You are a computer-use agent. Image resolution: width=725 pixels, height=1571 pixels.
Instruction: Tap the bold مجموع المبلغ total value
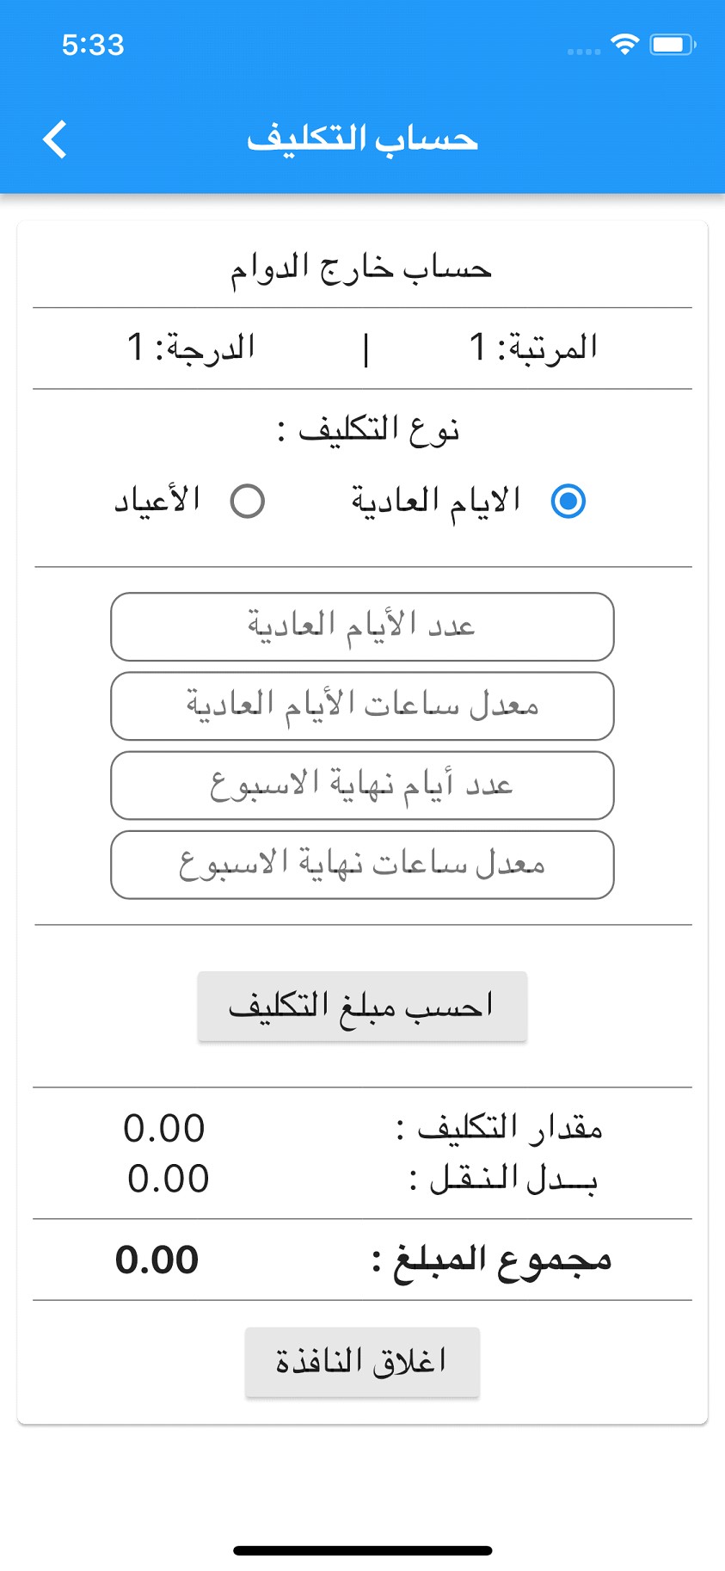157,1260
